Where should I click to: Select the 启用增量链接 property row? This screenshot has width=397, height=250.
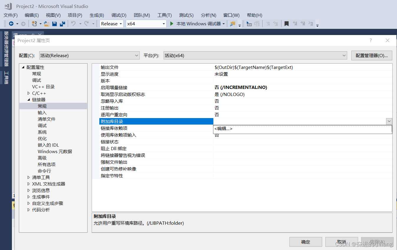pos(246,87)
